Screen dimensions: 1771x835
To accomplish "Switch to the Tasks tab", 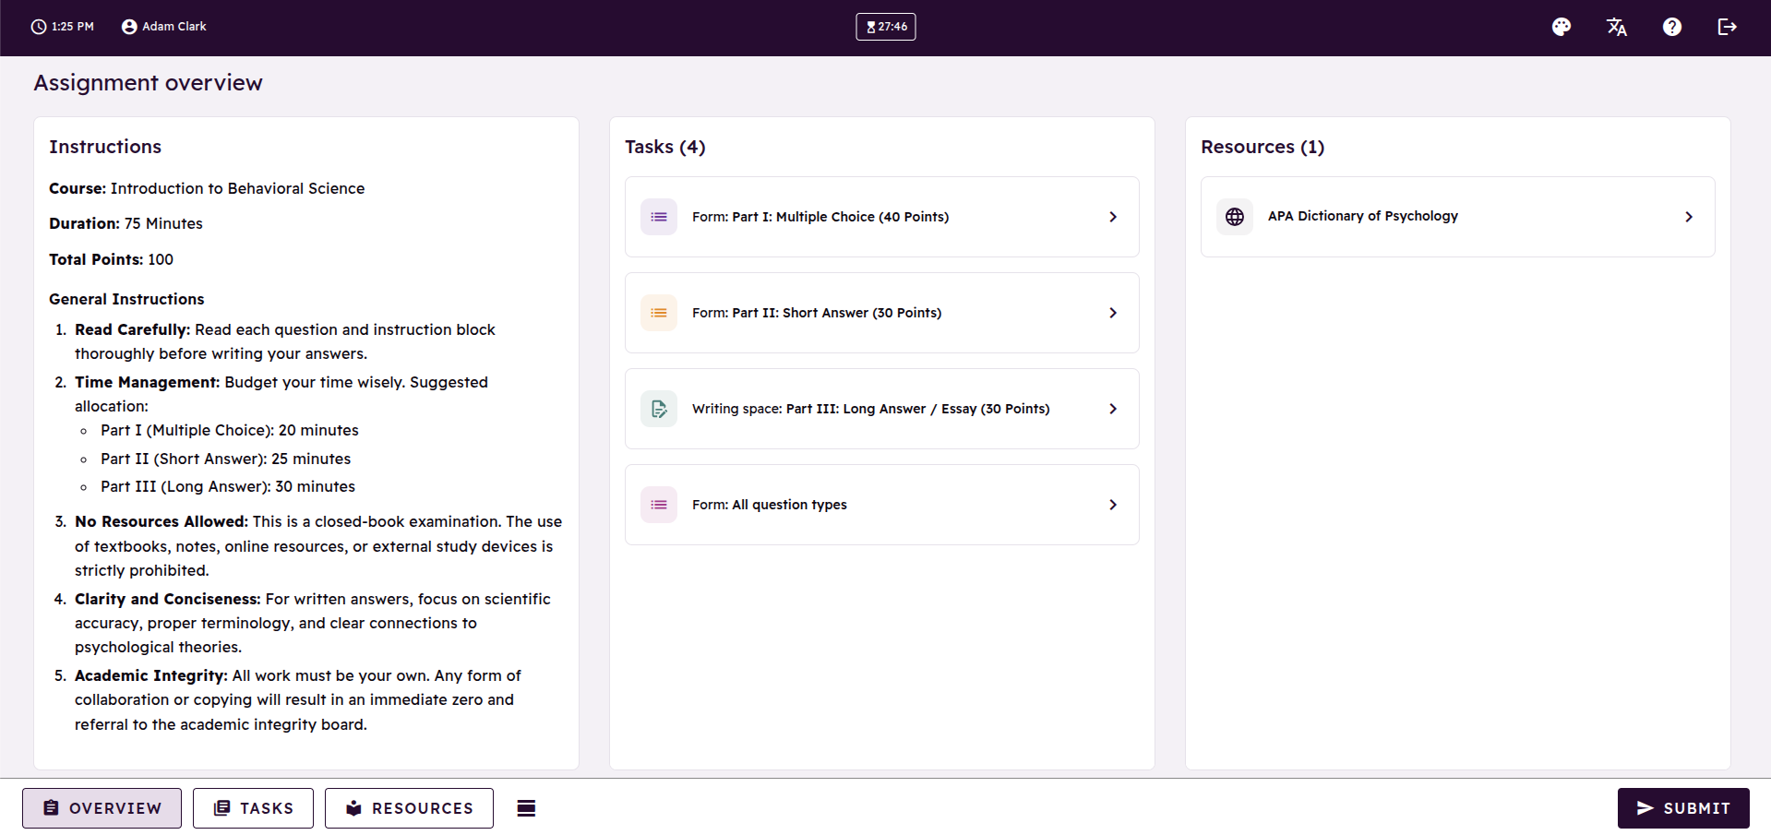I will tap(253, 808).
